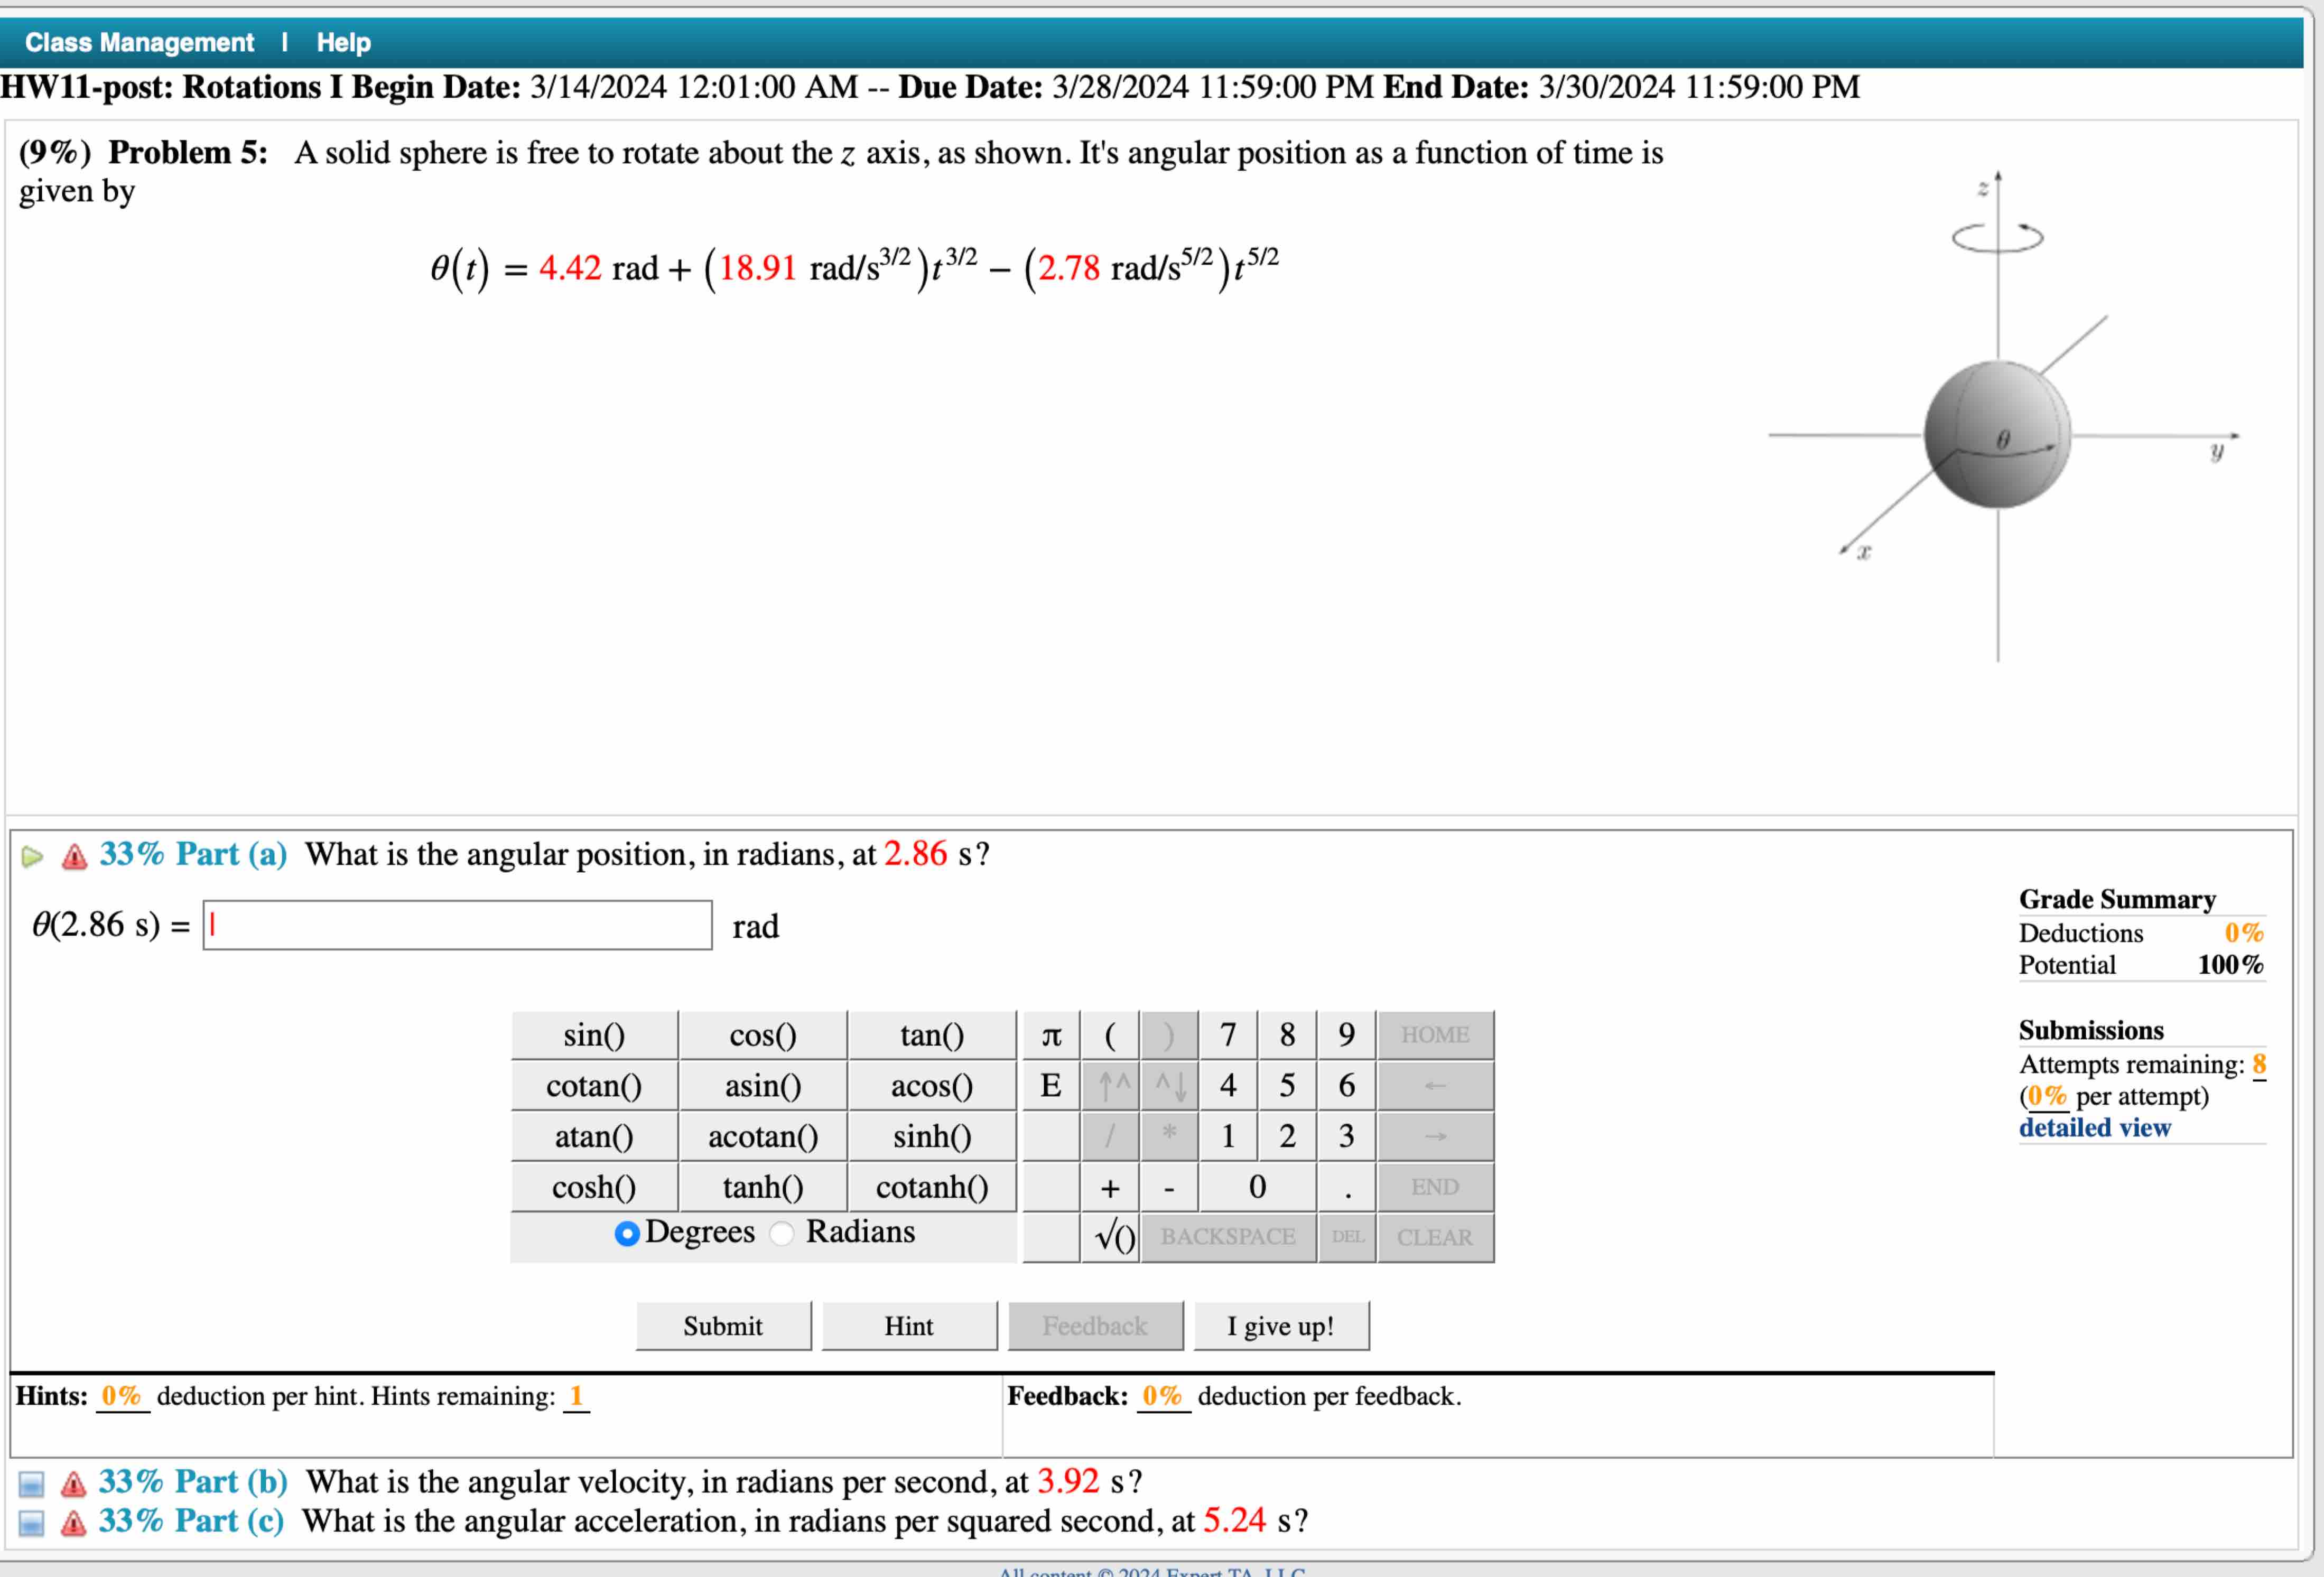Click the E scientific notation key
The height and width of the screenshot is (1577, 2324).
coord(1051,1086)
